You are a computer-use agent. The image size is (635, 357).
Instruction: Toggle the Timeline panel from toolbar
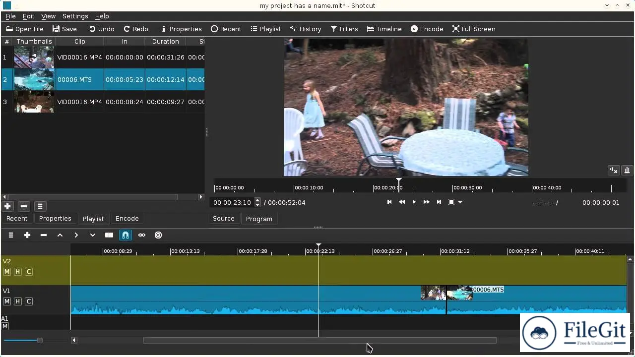(384, 29)
